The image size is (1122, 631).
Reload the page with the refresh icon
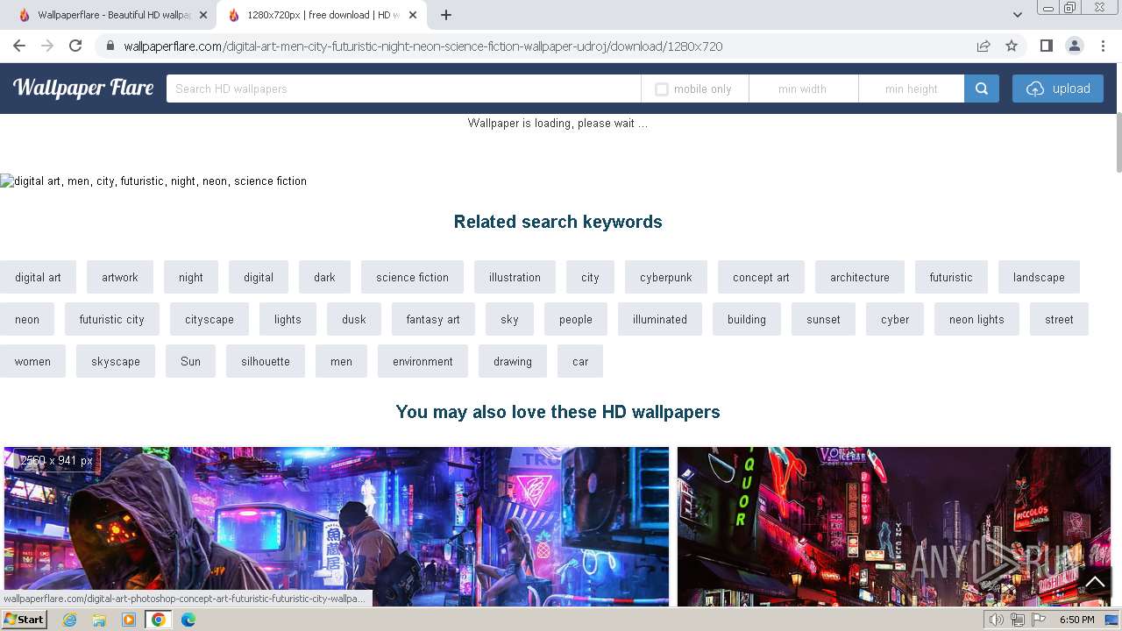tap(75, 46)
